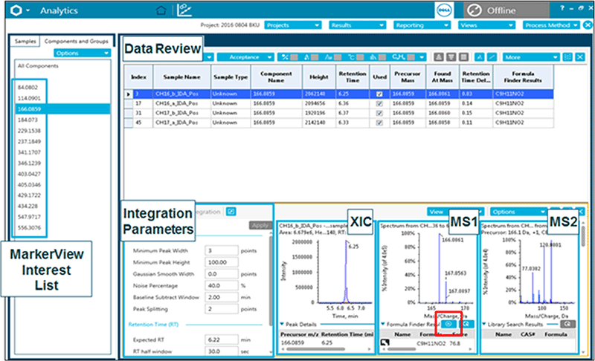Click the Apply button in integration panel
The height and width of the screenshot is (361, 595).
[260, 225]
